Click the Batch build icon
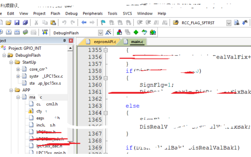The height and width of the screenshot is (157, 251). tap(25, 32)
